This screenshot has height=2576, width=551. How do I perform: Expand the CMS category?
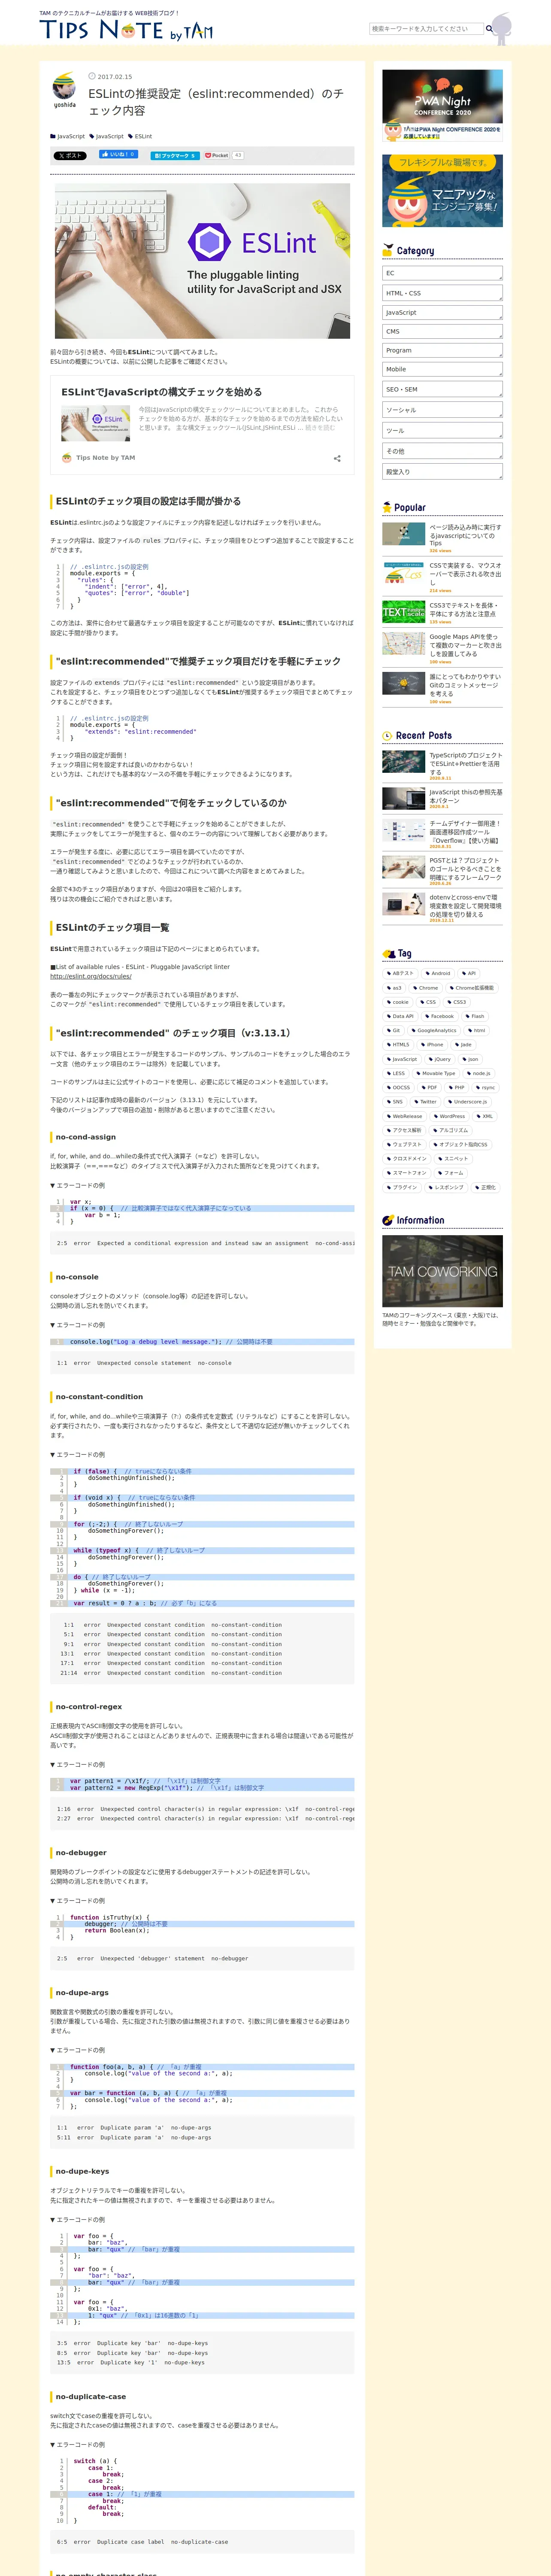[x=442, y=331]
